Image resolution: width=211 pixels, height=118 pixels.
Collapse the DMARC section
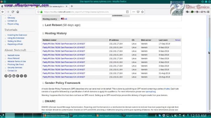coord(43,101)
